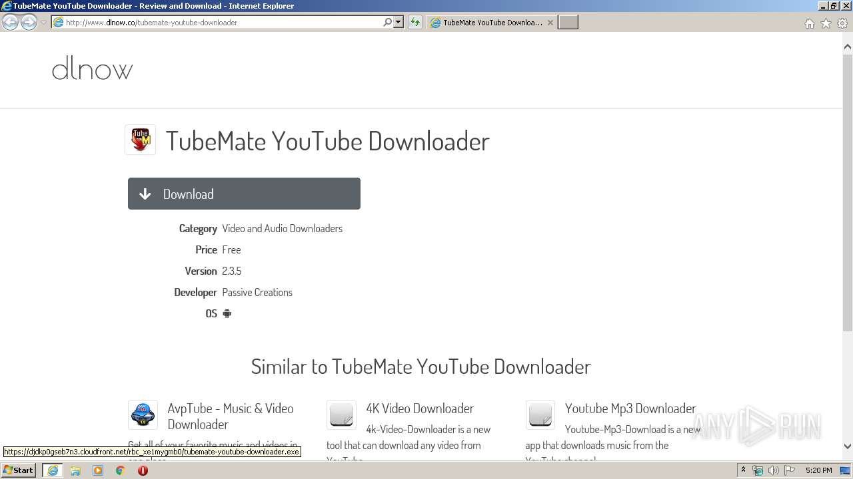This screenshot has width=853, height=479.
Task: Click the Refresh page icon
Action: 415,22
